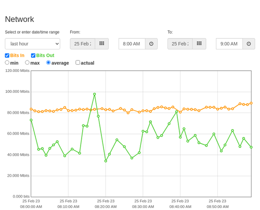Enable the actual checkbox
Screen dimensions: 260x210
click(x=78, y=63)
